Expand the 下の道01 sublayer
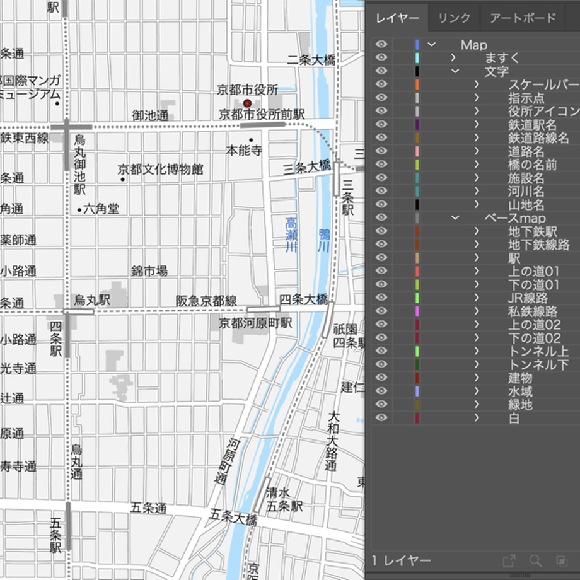This screenshot has height=580, width=580. click(477, 284)
